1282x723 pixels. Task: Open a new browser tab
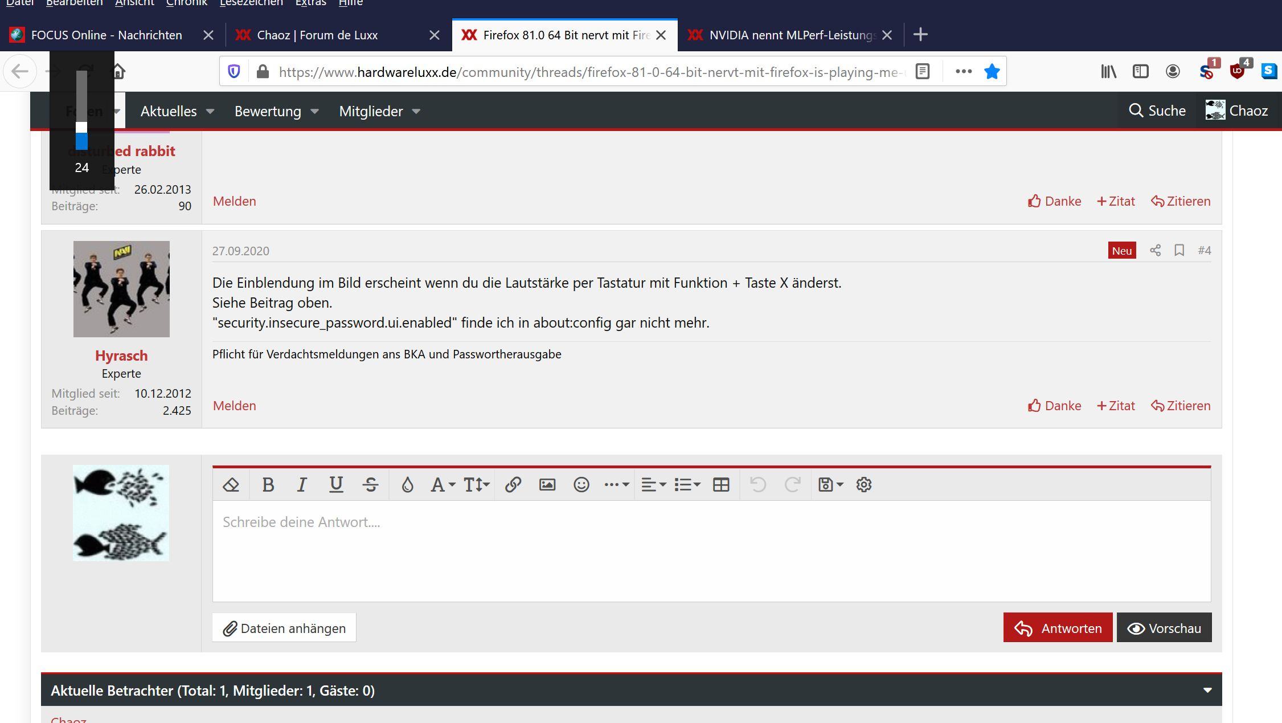pyautogui.click(x=920, y=35)
